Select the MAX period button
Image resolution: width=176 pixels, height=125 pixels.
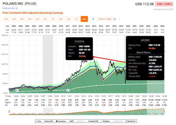[x=84, y=19]
